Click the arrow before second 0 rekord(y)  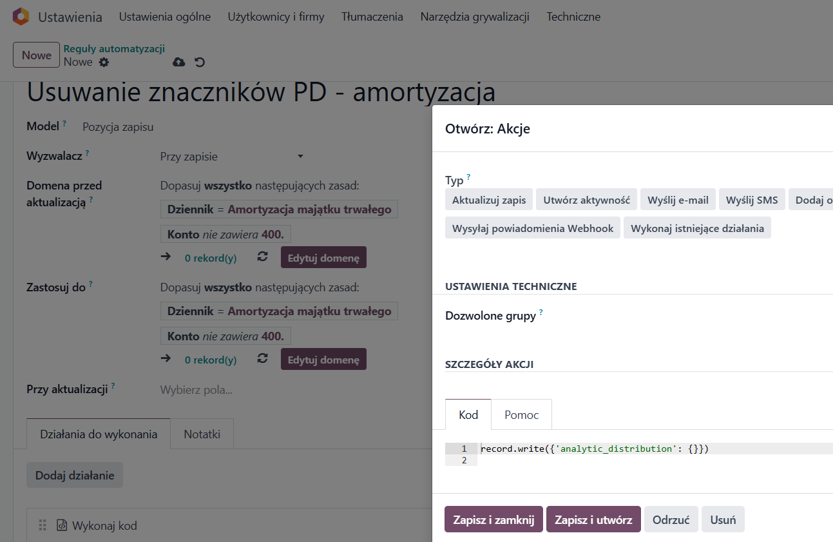(166, 358)
